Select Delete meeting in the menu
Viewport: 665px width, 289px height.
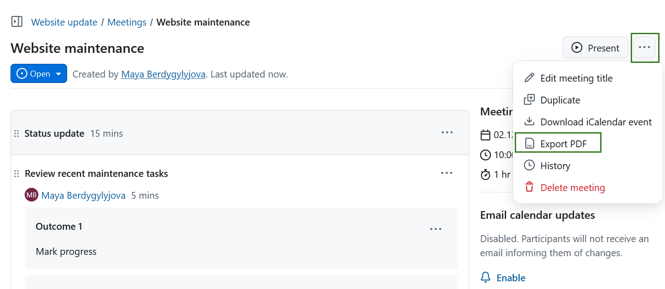coord(572,187)
